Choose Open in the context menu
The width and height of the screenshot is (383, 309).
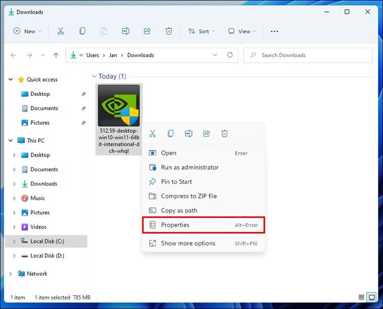point(204,153)
